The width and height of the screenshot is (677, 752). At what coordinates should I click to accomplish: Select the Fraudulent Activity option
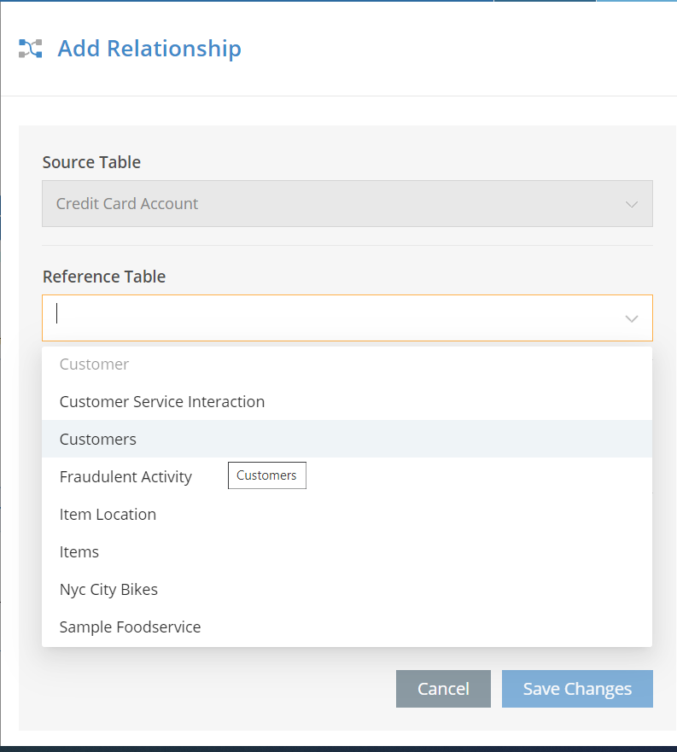coord(125,476)
